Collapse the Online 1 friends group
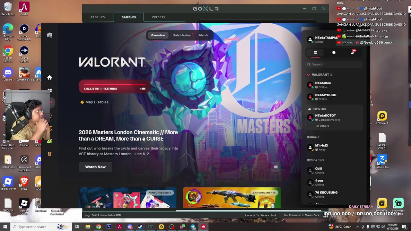This screenshot has height=231, width=411. tap(313, 137)
